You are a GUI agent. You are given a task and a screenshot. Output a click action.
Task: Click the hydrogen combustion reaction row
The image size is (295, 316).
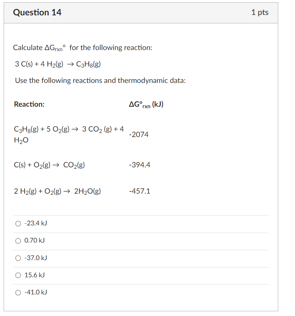(x=57, y=191)
